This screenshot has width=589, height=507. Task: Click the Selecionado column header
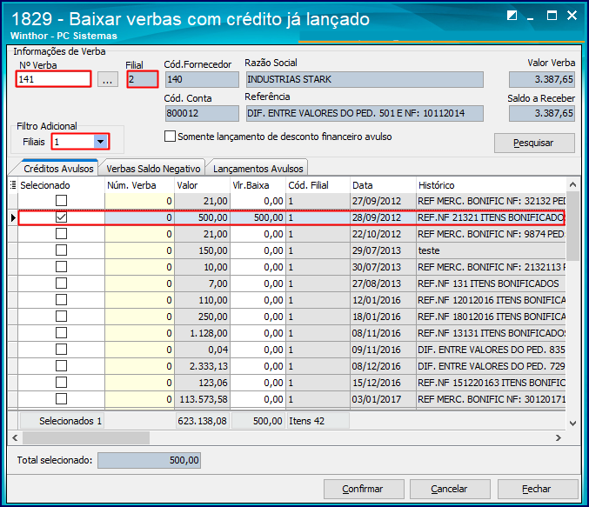point(61,185)
